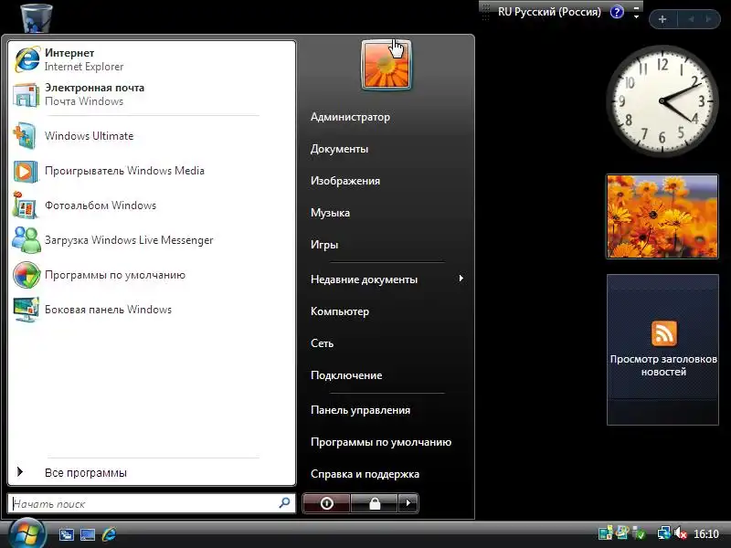Click the 16:10 taskbar clock
Image resolution: width=731 pixels, height=548 pixels.
705,533
